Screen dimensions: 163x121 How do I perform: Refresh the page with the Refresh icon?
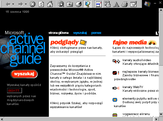coord(41,4)
